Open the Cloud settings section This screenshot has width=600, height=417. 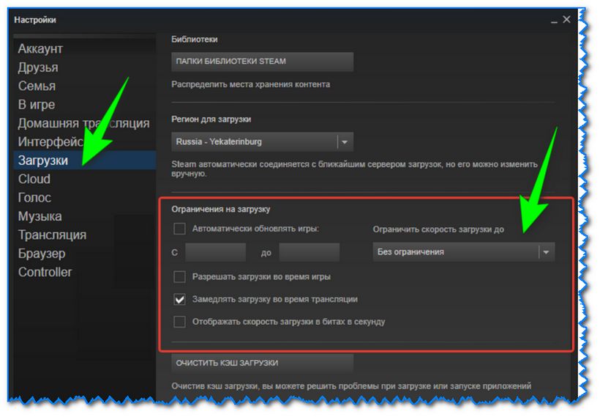pyautogui.click(x=34, y=179)
